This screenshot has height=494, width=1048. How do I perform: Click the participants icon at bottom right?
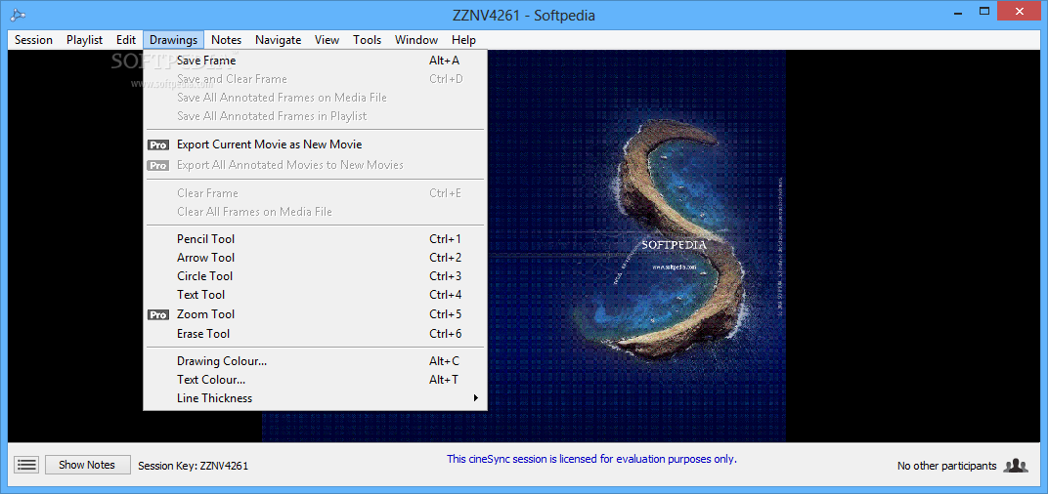pos(1015,466)
